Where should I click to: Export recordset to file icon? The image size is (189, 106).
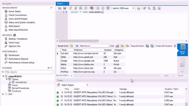[x=147, y=46]
